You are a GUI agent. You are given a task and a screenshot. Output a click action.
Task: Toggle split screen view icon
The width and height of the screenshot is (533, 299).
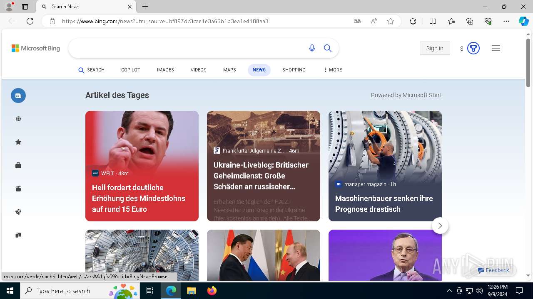click(433, 21)
